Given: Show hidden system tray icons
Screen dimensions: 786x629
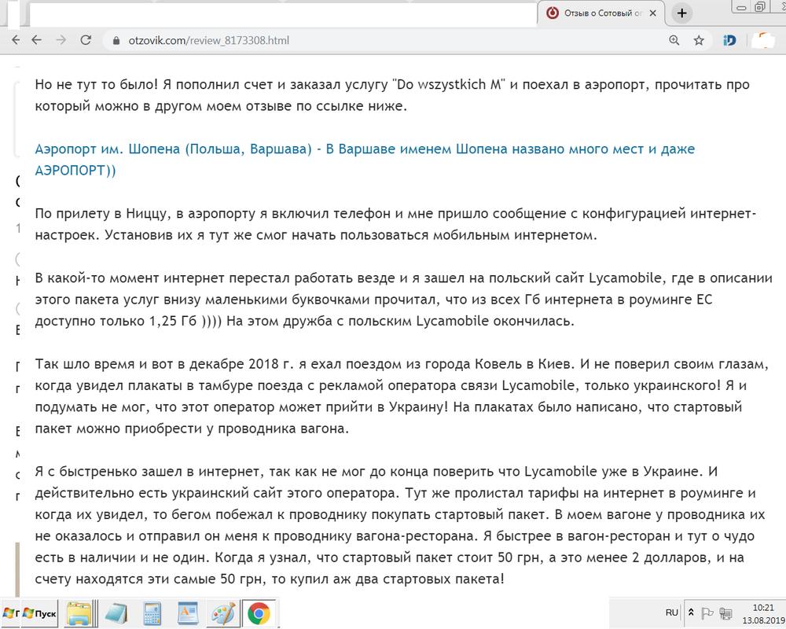Looking at the screenshot, I should pos(691,612).
